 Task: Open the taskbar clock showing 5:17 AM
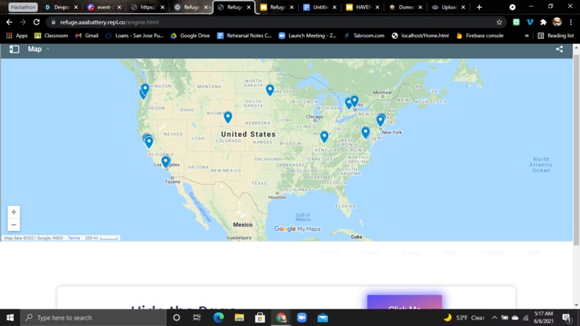pyautogui.click(x=543, y=317)
